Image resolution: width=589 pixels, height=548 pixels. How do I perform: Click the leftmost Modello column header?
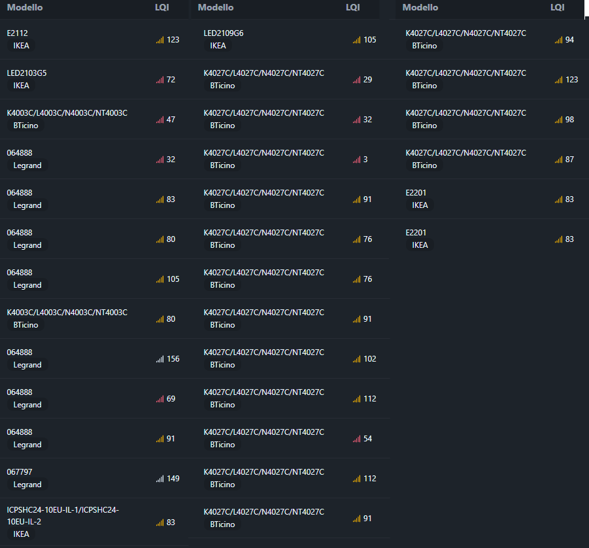25,7
